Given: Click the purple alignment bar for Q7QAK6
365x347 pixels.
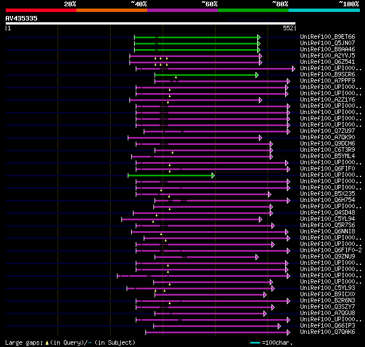Looking at the screenshot, I should coord(217,333).
